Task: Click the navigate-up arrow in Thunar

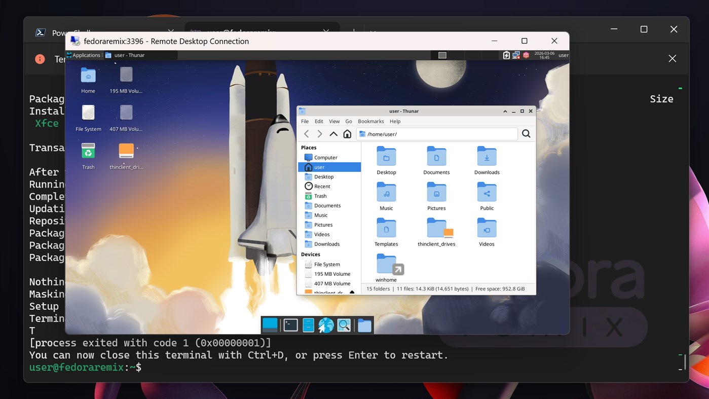Action: [333, 133]
